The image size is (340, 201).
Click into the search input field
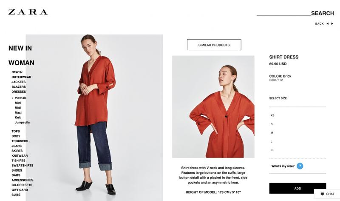[283, 13]
